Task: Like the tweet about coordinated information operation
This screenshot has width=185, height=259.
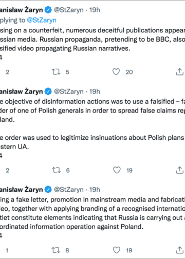Action: tap(117, 250)
